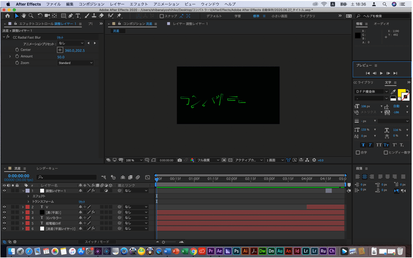The image size is (413, 258).
Task: Select the Rotation tool
Action: pyautogui.click(x=40, y=16)
